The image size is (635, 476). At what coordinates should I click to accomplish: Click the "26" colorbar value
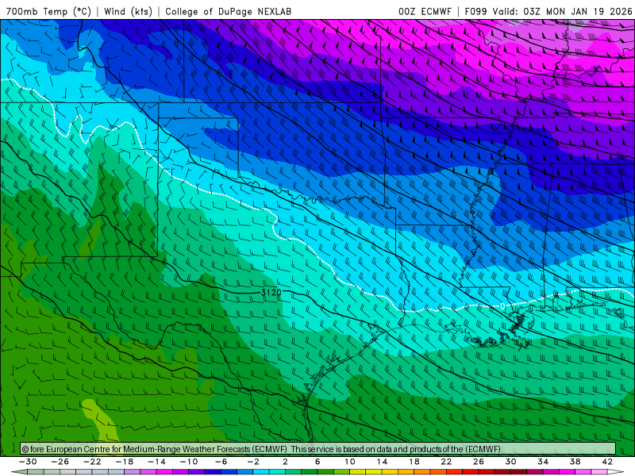point(479,462)
